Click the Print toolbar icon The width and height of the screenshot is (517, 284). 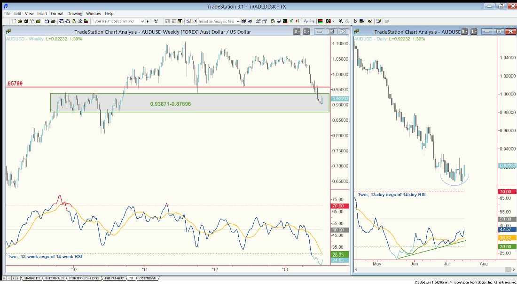(x=53, y=21)
